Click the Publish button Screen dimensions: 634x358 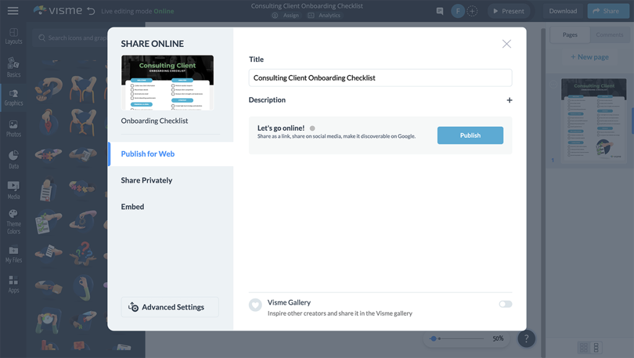coord(470,135)
